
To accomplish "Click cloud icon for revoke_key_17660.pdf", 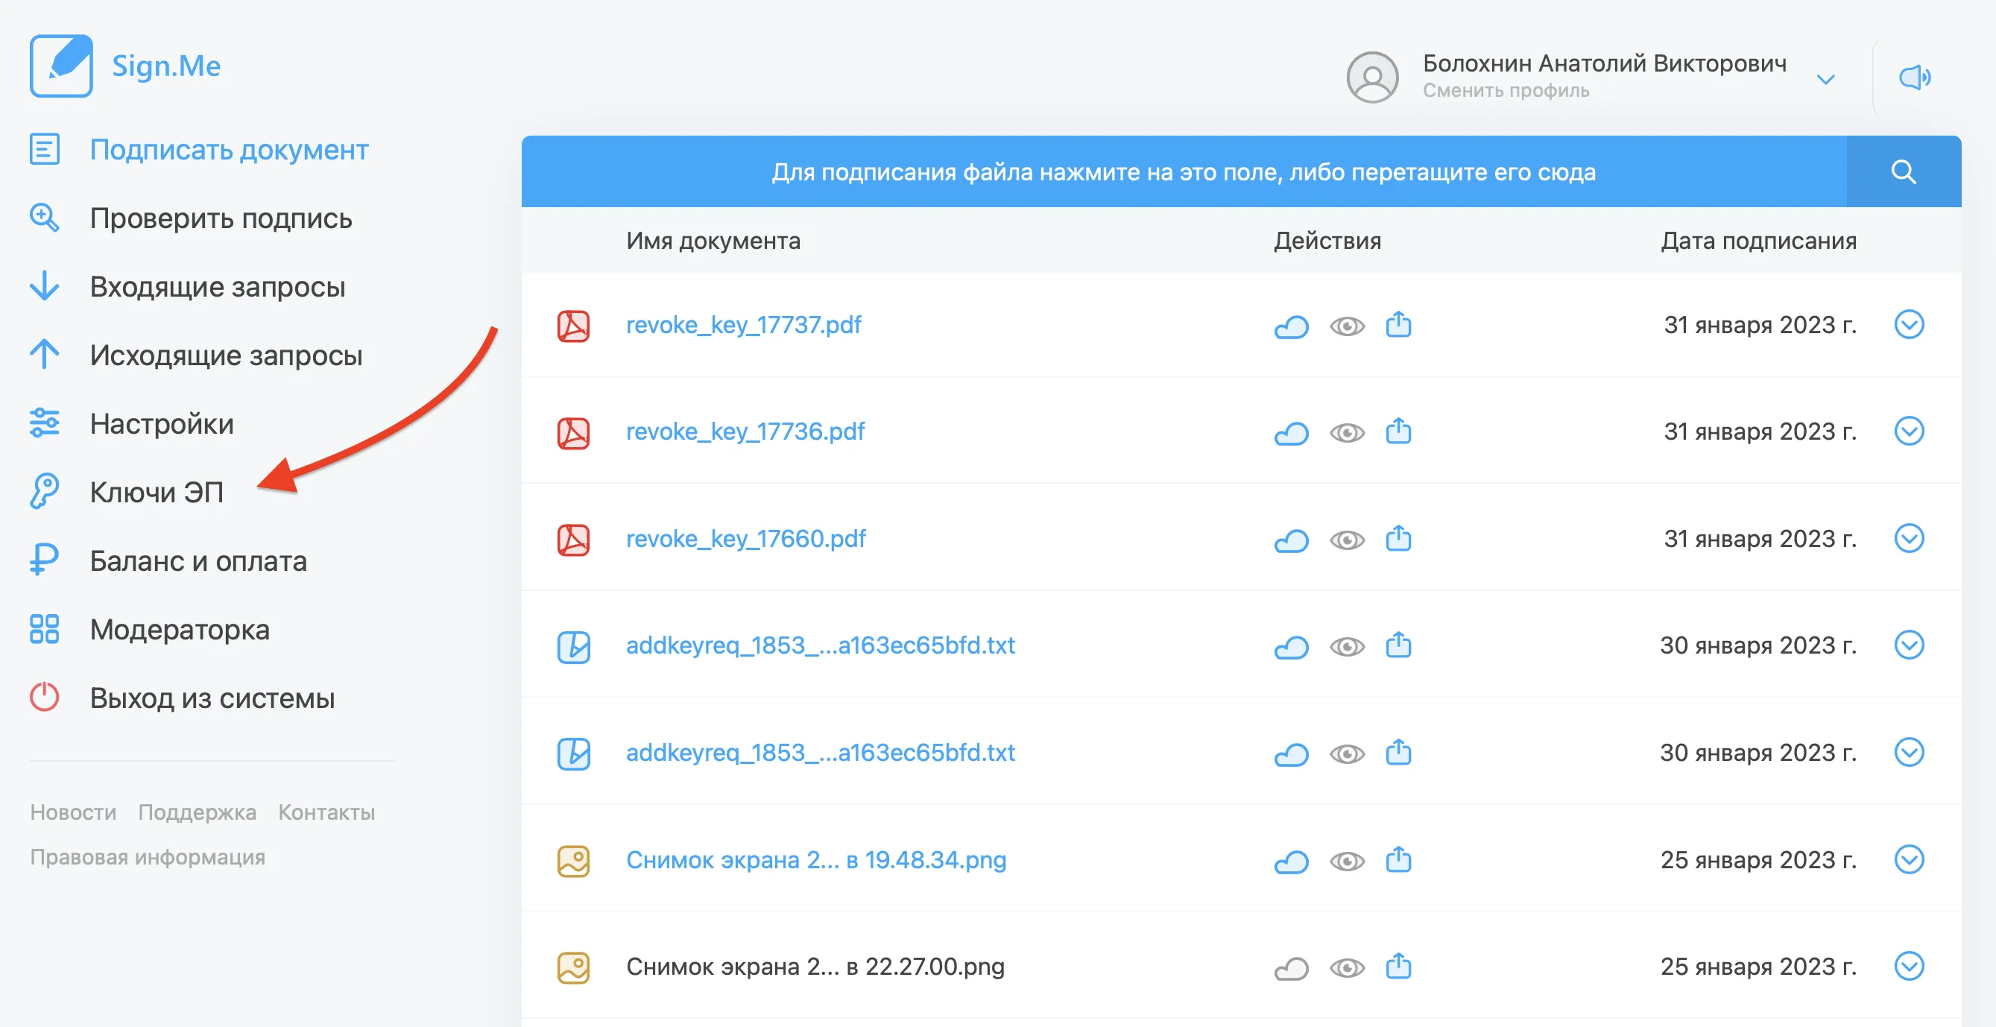I will click(x=1291, y=540).
